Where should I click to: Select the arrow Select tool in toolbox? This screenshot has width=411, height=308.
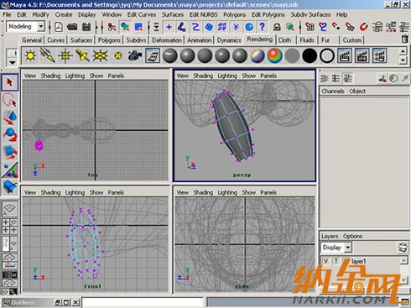pos(10,82)
